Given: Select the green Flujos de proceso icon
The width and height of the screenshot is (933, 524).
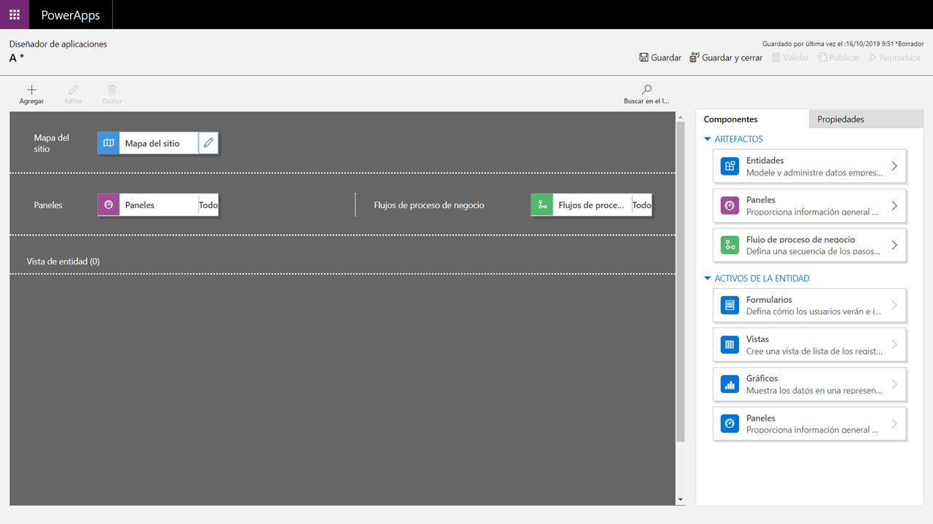Looking at the screenshot, I should tap(542, 205).
